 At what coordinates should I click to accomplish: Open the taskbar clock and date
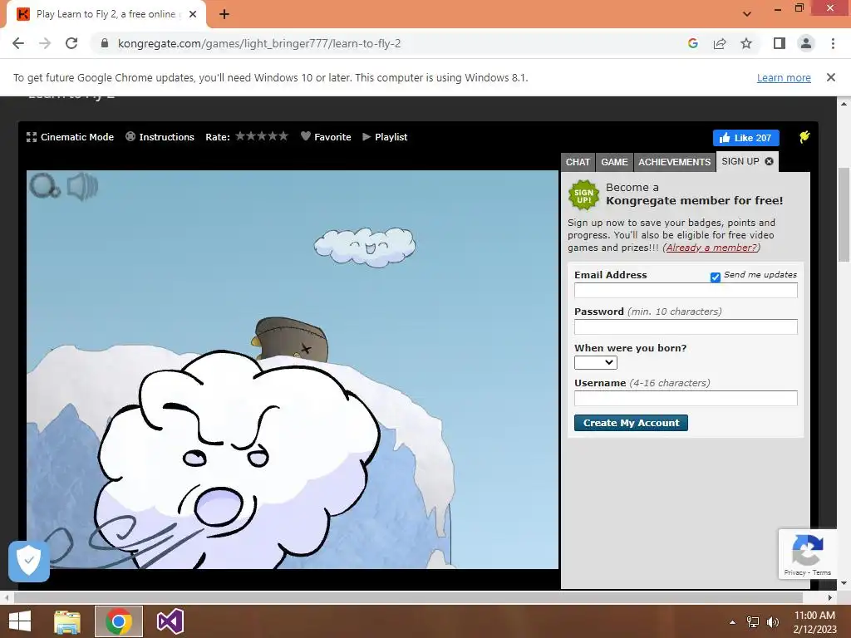pyautogui.click(x=814, y=621)
